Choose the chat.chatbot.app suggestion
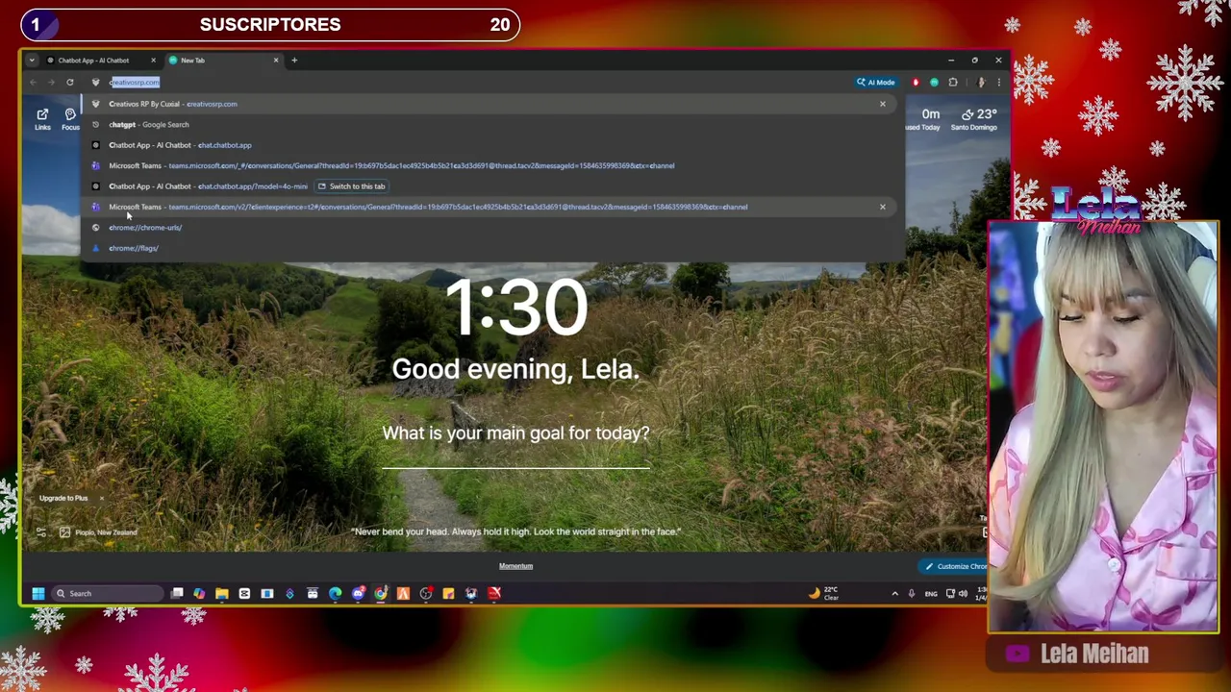The height and width of the screenshot is (692, 1231). point(490,145)
